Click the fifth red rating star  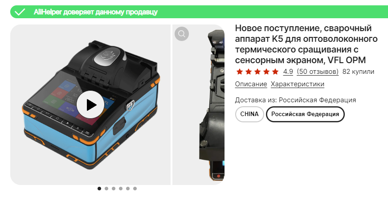275,72
